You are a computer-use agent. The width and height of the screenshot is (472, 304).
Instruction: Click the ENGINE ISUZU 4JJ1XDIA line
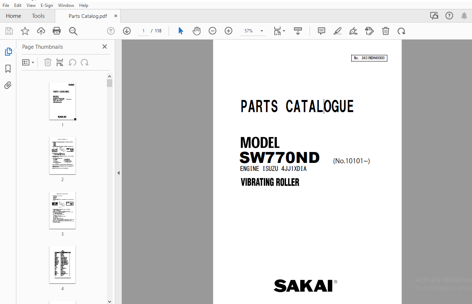click(x=274, y=169)
